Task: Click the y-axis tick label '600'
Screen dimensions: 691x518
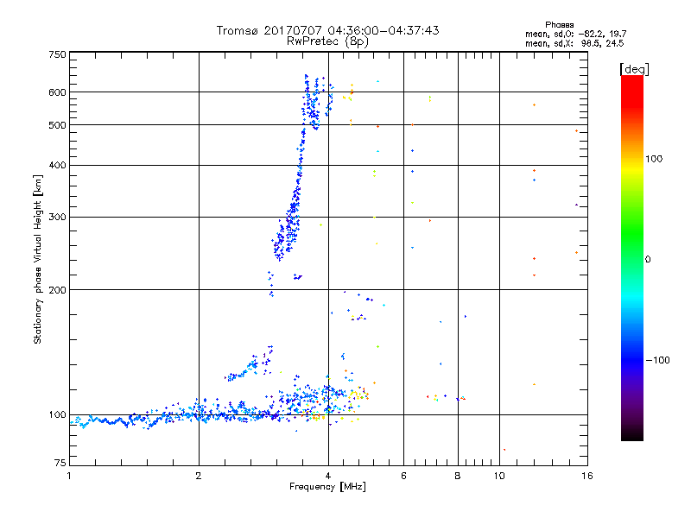Action: click(x=57, y=92)
